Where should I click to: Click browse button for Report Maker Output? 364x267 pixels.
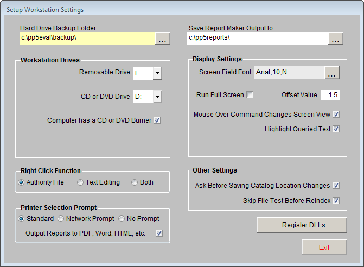tap(336, 39)
